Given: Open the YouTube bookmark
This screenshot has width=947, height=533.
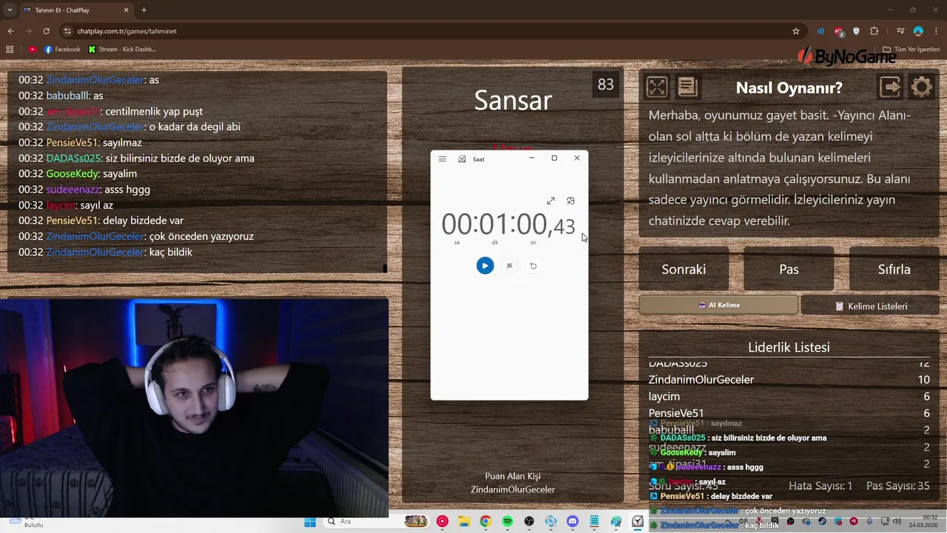Looking at the screenshot, I should coord(33,50).
